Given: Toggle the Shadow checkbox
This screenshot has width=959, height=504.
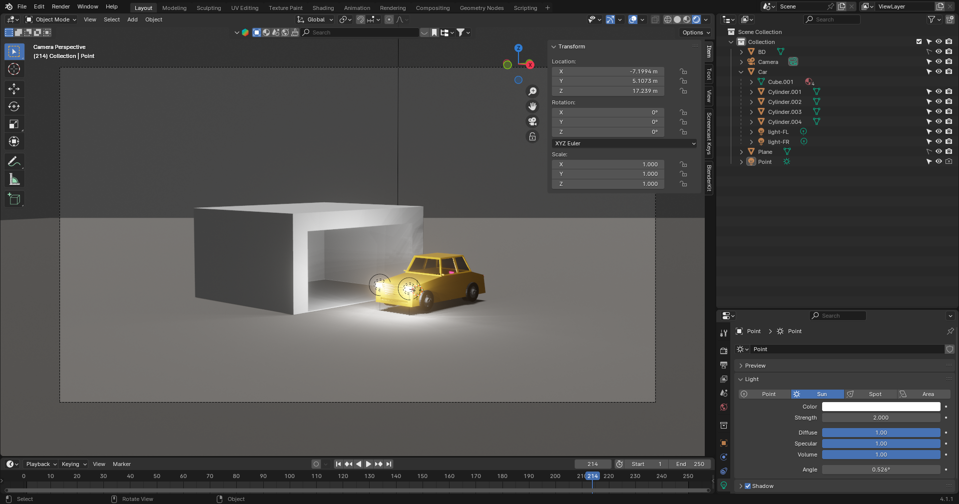Looking at the screenshot, I should click(x=748, y=486).
